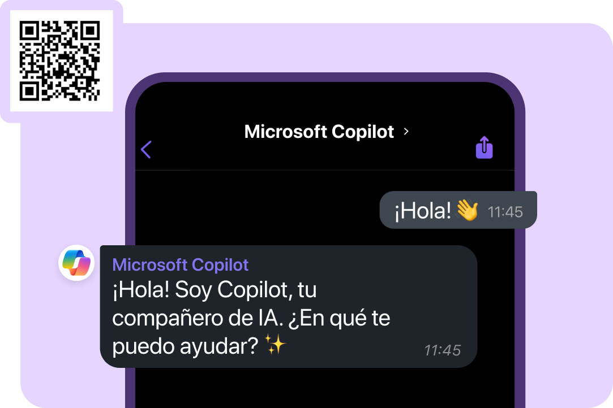Click the sent message 11:45 timestamp
613x408 pixels.
tap(505, 212)
